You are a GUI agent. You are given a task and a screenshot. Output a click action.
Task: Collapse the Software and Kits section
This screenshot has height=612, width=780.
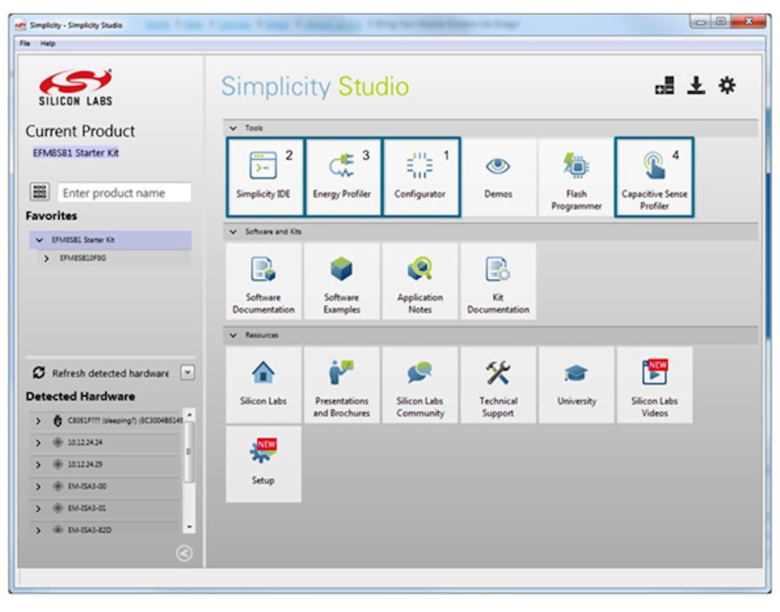[x=233, y=232]
